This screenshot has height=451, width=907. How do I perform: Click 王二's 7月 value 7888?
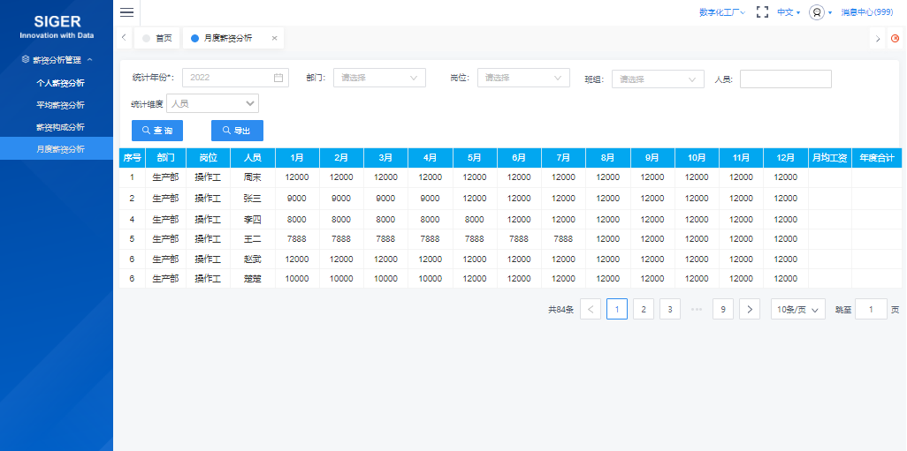tap(563, 239)
